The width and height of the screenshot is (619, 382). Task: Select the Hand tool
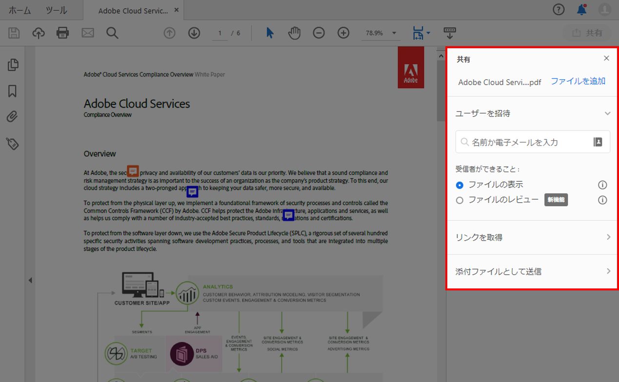coord(294,33)
